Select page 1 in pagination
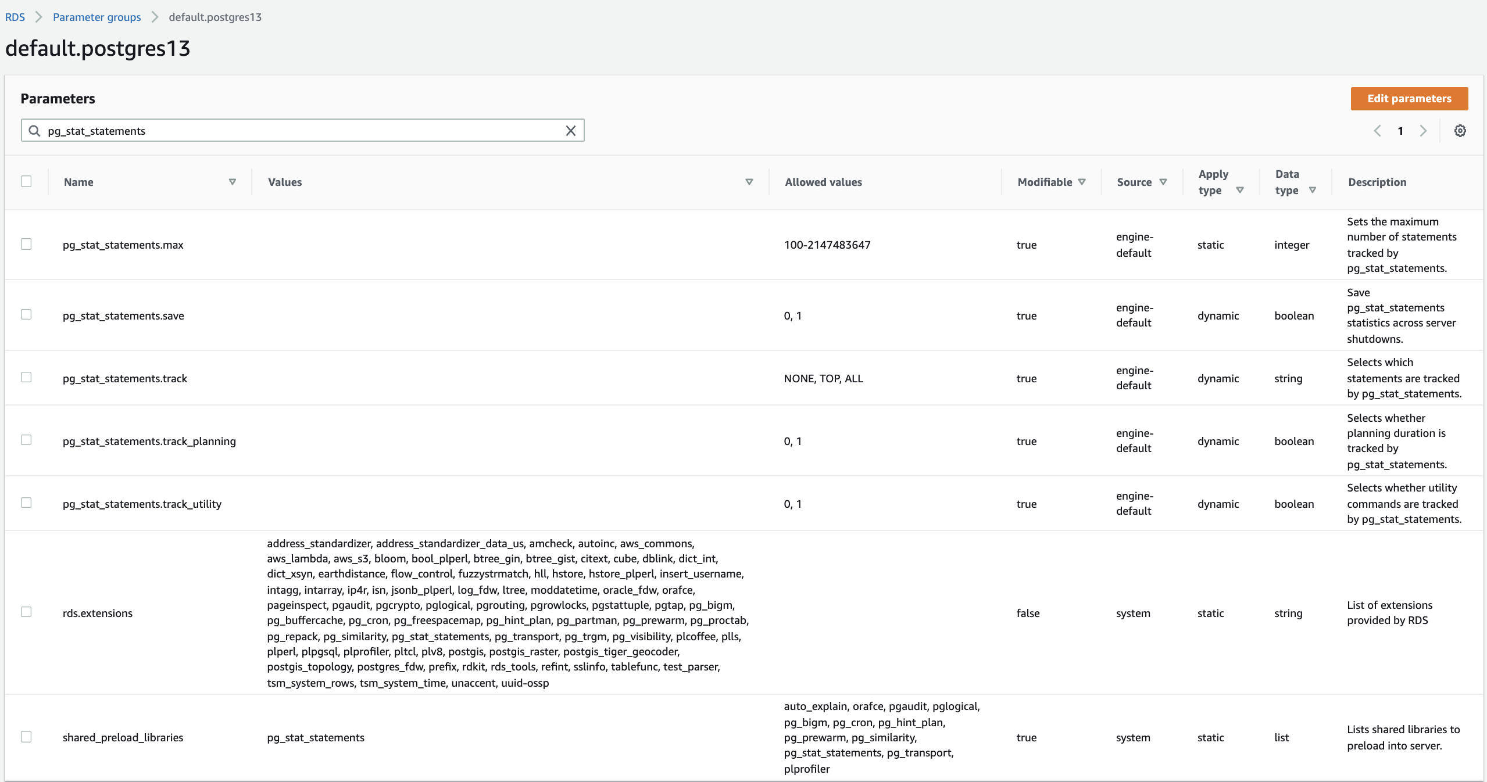 click(x=1400, y=131)
